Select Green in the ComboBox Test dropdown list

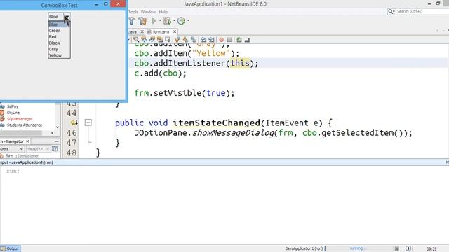59,31
